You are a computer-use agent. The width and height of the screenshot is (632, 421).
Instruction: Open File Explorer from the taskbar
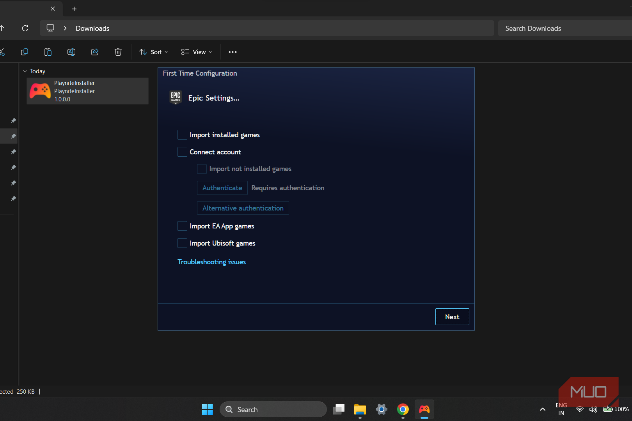pyautogui.click(x=360, y=409)
